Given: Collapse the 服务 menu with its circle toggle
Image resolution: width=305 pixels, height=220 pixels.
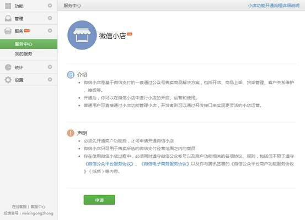Looking at the screenshot, I should [x=50, y=31].
